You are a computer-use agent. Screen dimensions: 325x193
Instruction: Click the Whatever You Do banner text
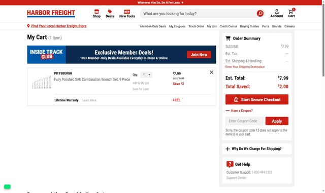tap(158, 3)
